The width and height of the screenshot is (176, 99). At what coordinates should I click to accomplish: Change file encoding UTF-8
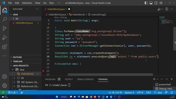[x=140, y=92]
